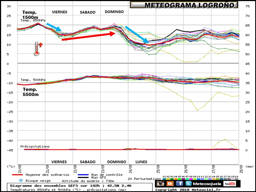This screenshot has width=256, height=192.
Task: Pick perturbation 01 teal color swatch
Action: pos(164,179)
